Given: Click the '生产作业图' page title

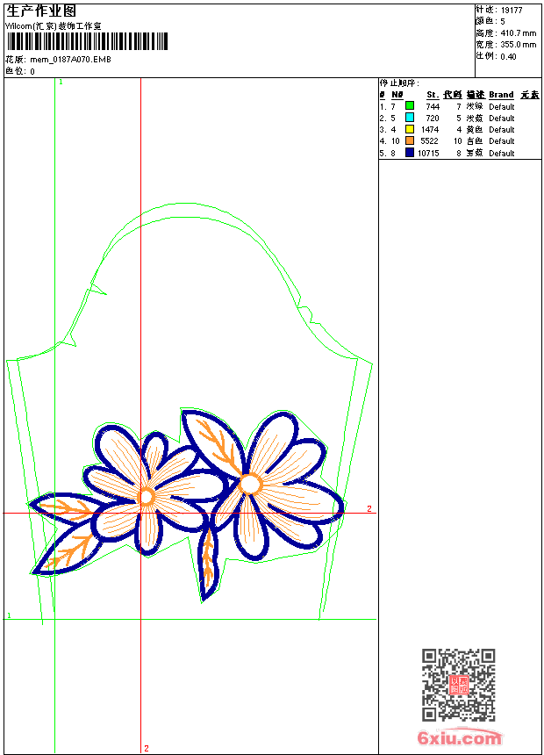Looking at the screenshot, I should click(x=41, y=11).
